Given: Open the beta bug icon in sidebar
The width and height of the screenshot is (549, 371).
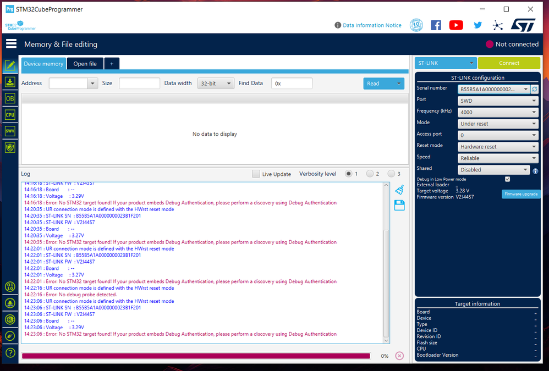Looking at the screenshot, I should 10,303.
